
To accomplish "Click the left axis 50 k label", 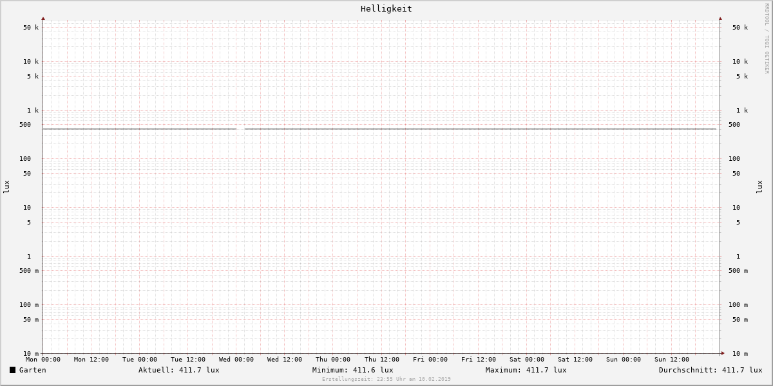I will tap(31, 28).
